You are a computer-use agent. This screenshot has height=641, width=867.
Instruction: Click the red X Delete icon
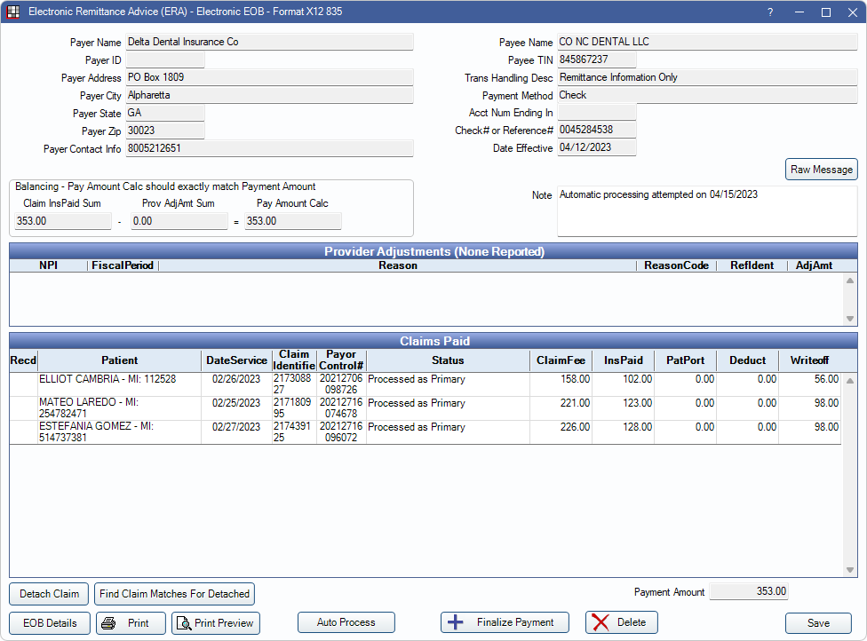[601, 622]
